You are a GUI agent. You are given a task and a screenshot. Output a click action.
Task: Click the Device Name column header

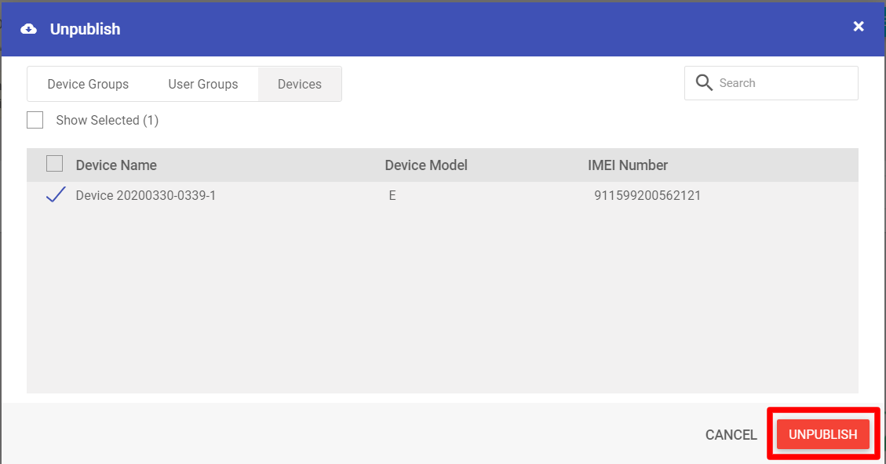coord(116,165)
